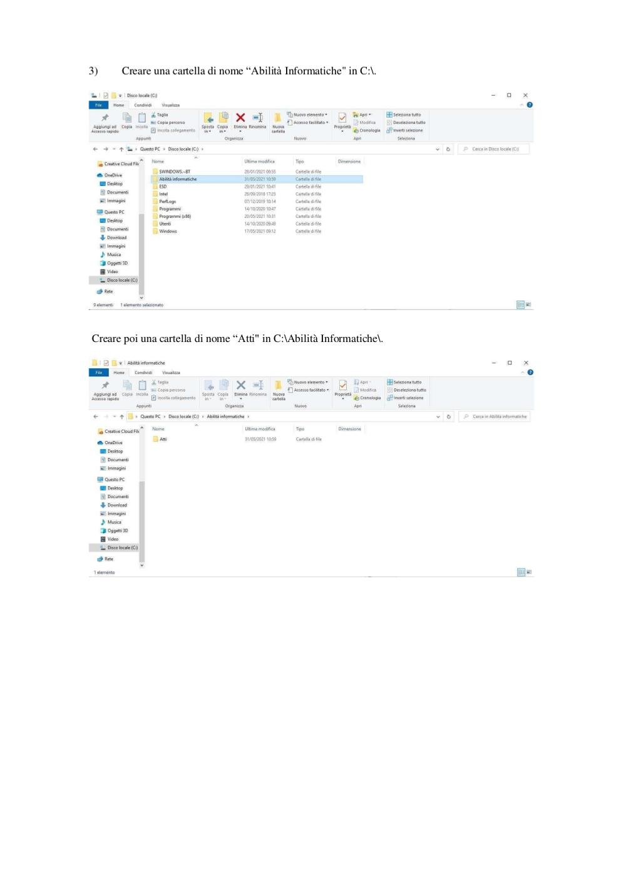This screenshot has height=885, width=626.
Task: Open Accesso facilitato dropdown in Abilità informatiche window
Action: pyautogui.click(x=308, y=390)
